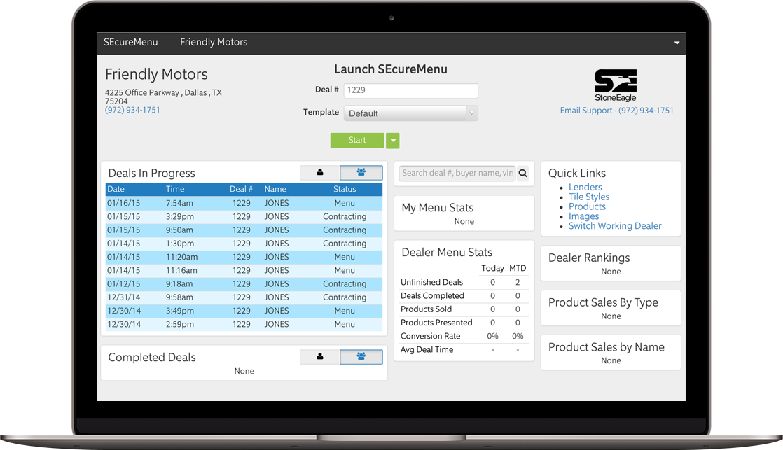Select the 01/14/15 11:20am deal row
783x450 pixels.
(x=244, y=257)
